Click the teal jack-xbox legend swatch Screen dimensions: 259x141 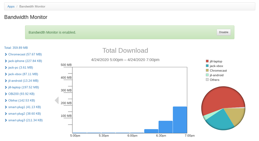(x=207, y=66)
